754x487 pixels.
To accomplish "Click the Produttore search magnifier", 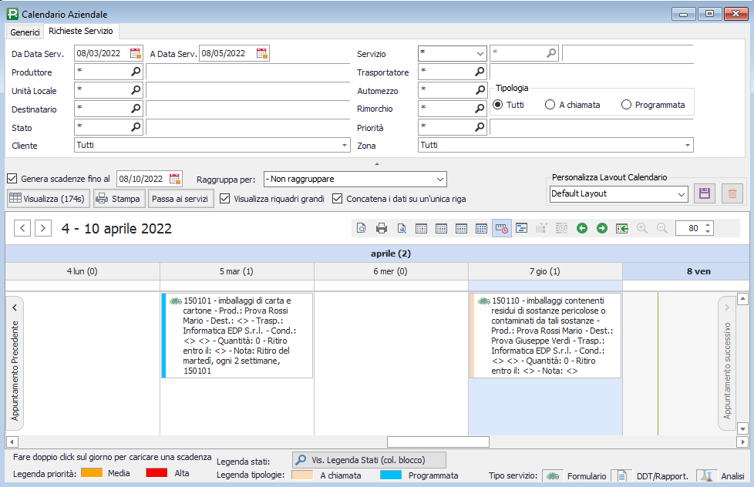I will point(136,72).
